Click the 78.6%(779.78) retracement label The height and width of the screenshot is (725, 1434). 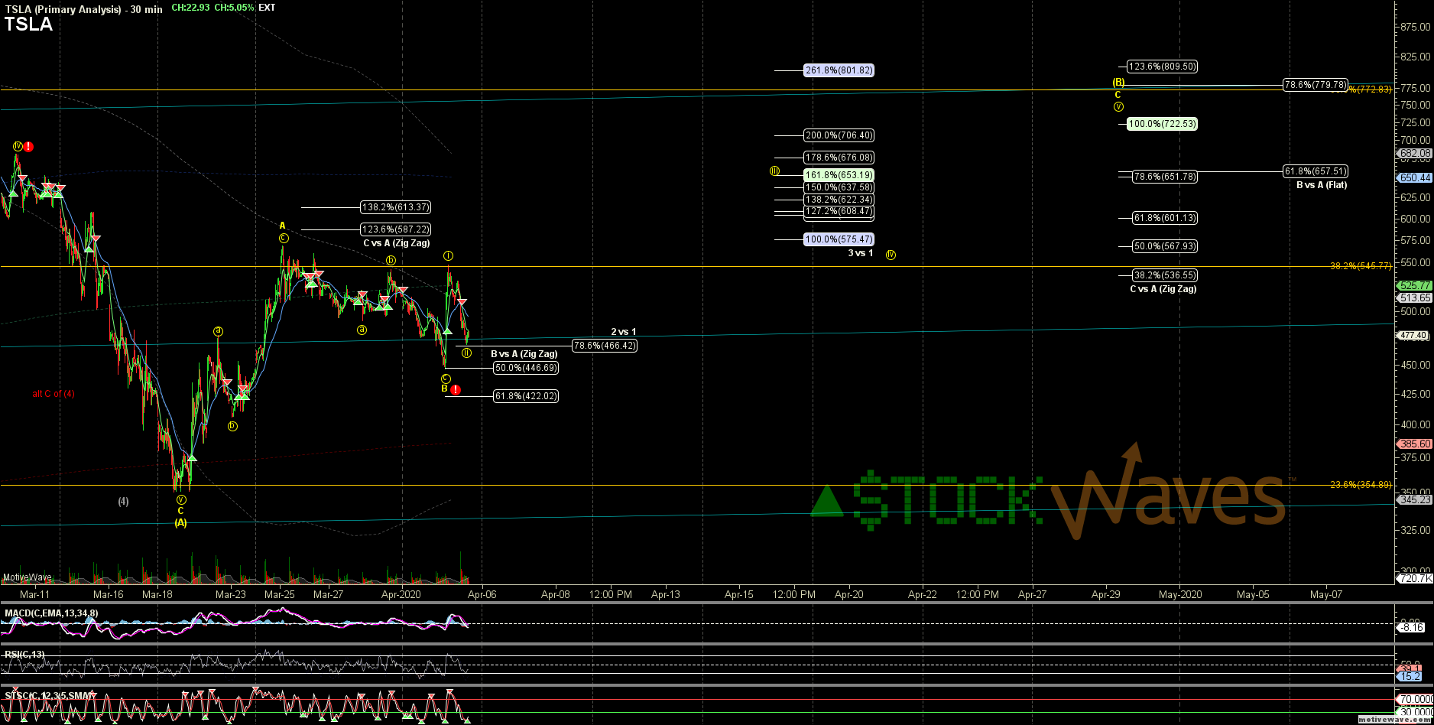pyautogui.click(x=1316, y=85)
